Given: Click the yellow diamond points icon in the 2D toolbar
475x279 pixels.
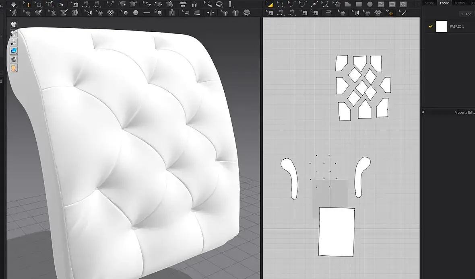Looking at the screenshot, I should click(390, 13).
